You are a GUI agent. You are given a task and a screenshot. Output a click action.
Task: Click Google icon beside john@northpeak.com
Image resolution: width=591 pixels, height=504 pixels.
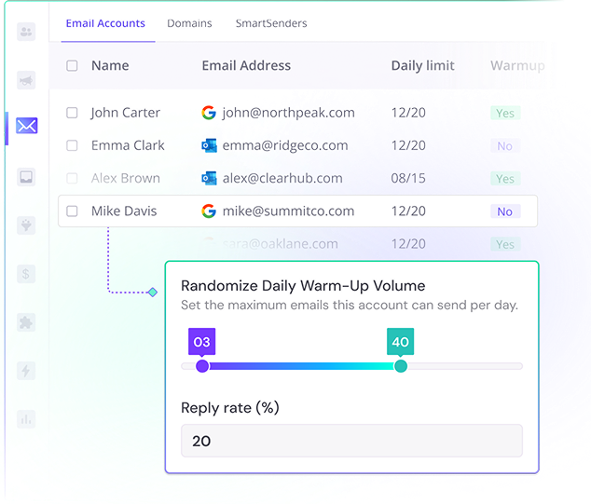tap(209, 113)
